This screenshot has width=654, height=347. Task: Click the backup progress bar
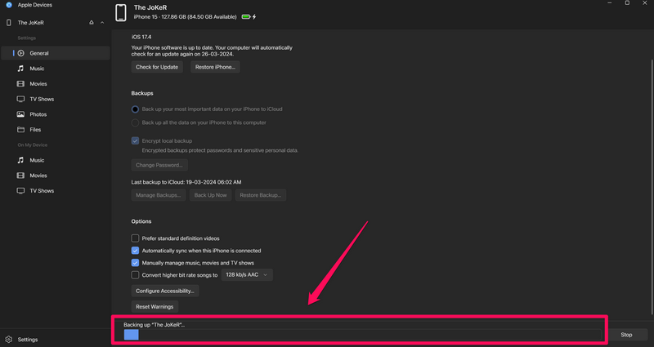tap(362, 335)
